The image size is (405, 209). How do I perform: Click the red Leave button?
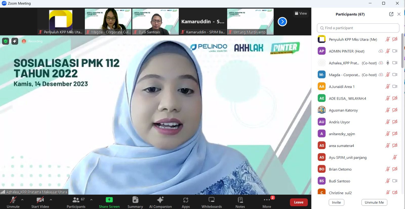click(x=298, y=202)
